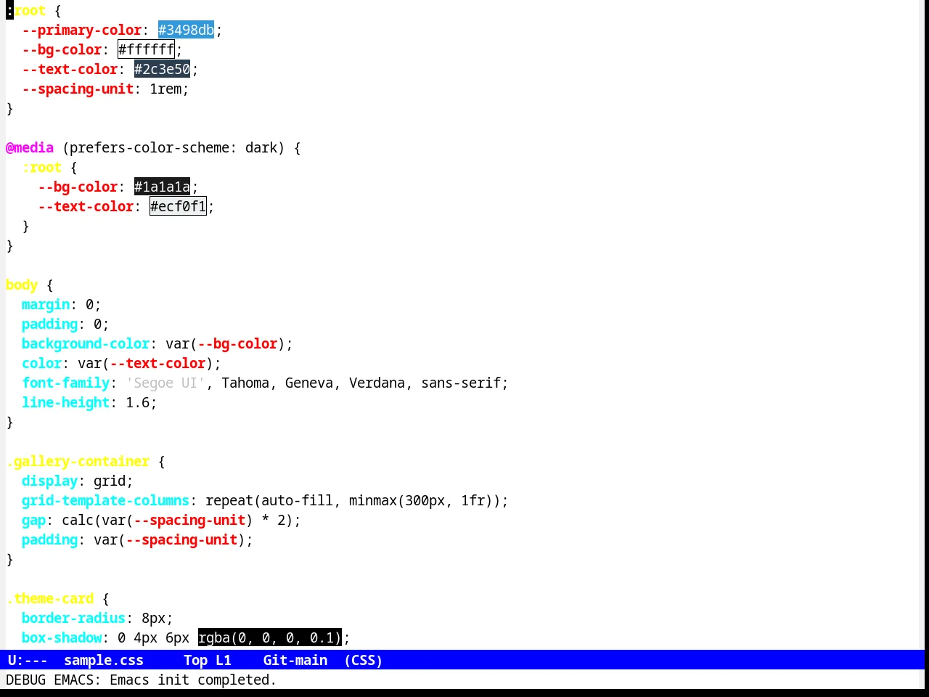Click the padding property in body
929x697 pixels.
(50, 324)
